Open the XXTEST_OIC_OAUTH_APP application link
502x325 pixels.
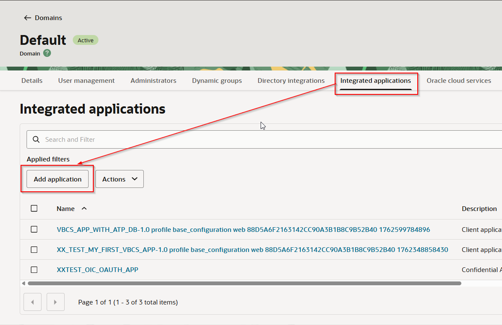click(x=98, y=269)
